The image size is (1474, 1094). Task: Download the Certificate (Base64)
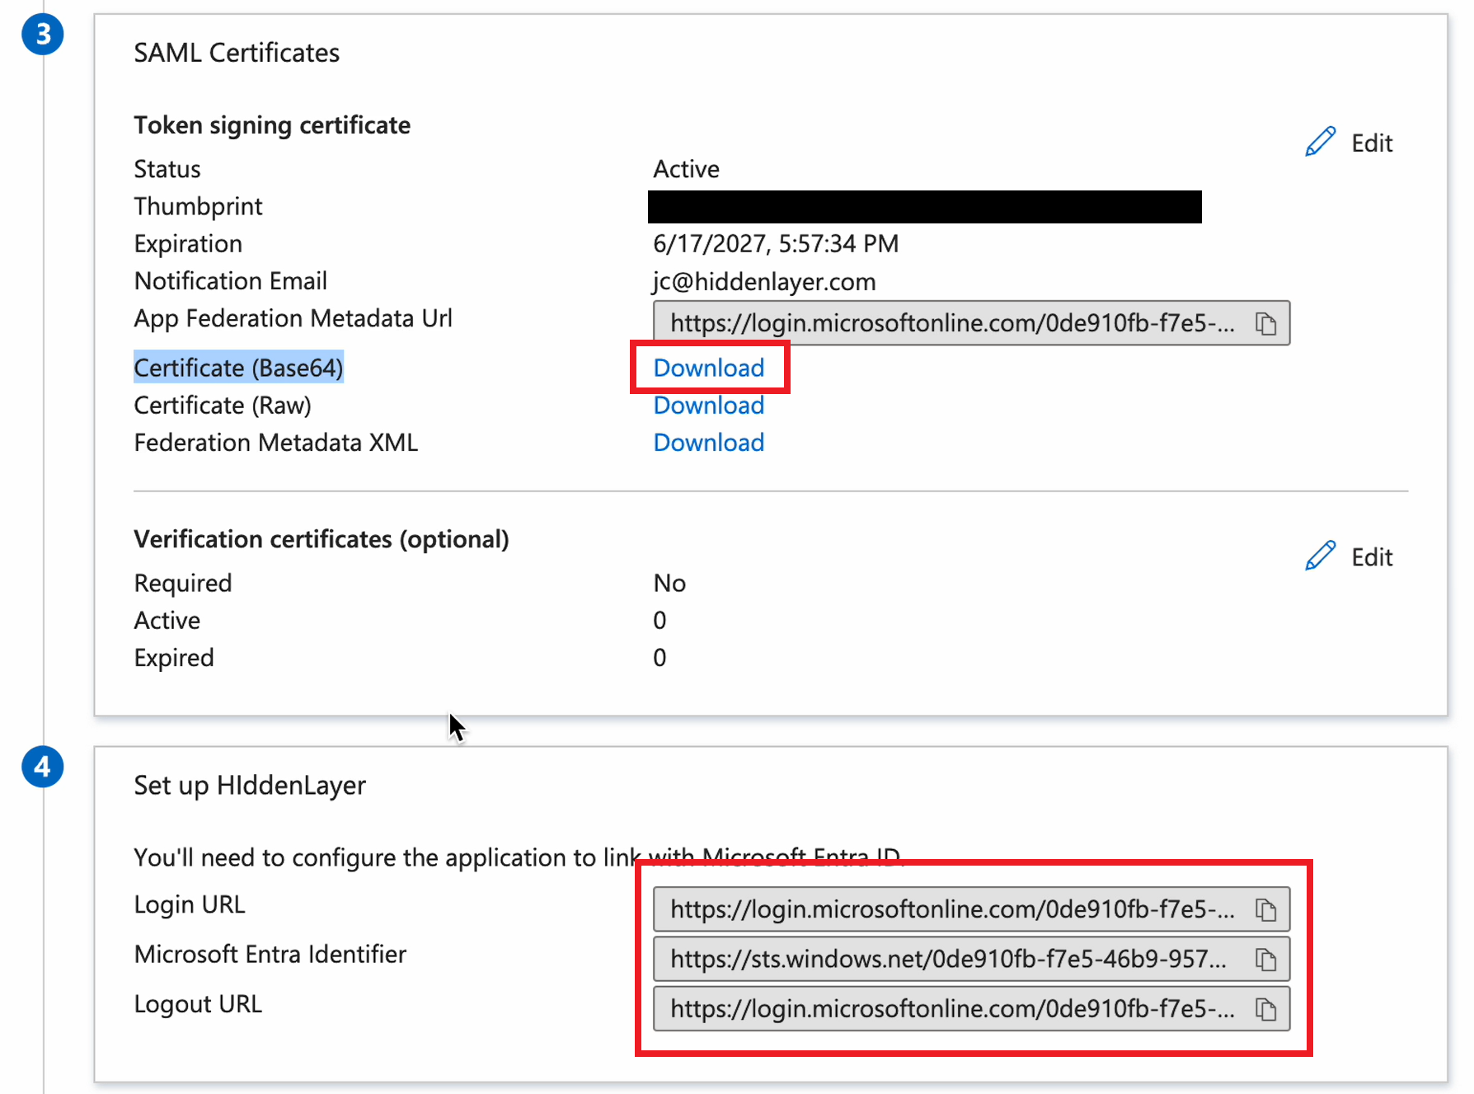coord(708,368)
